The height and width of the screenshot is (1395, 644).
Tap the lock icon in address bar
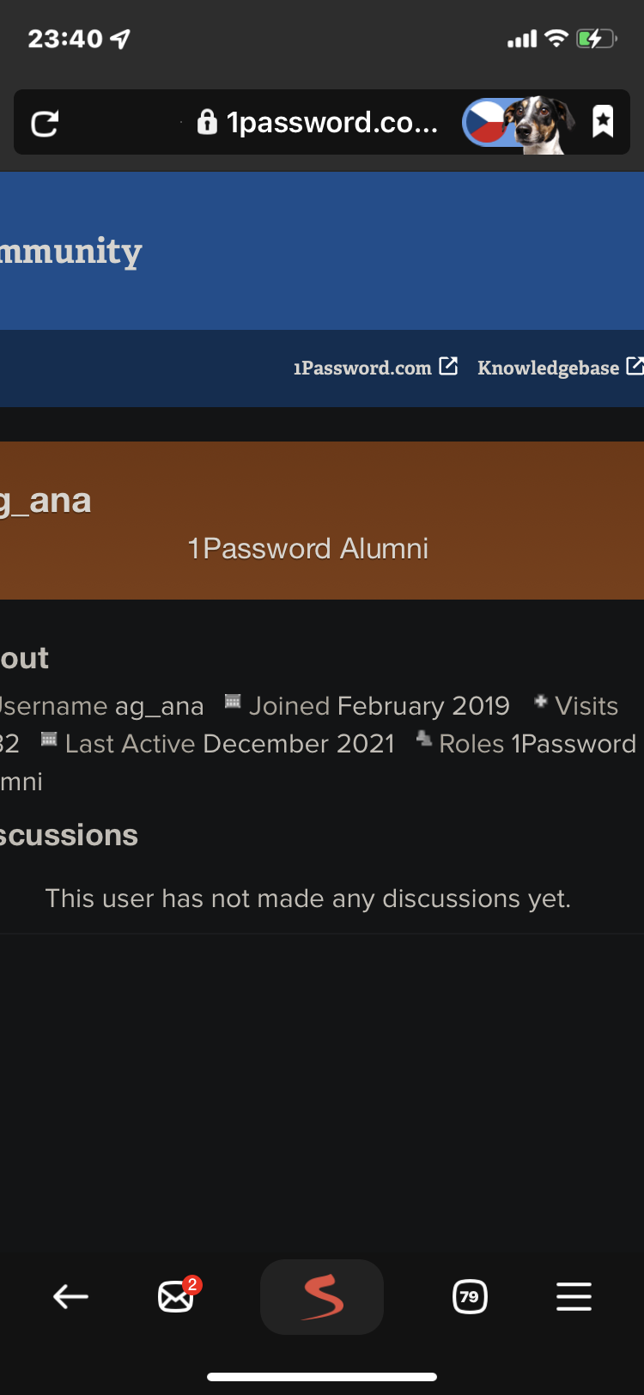[x=207, y=122]
